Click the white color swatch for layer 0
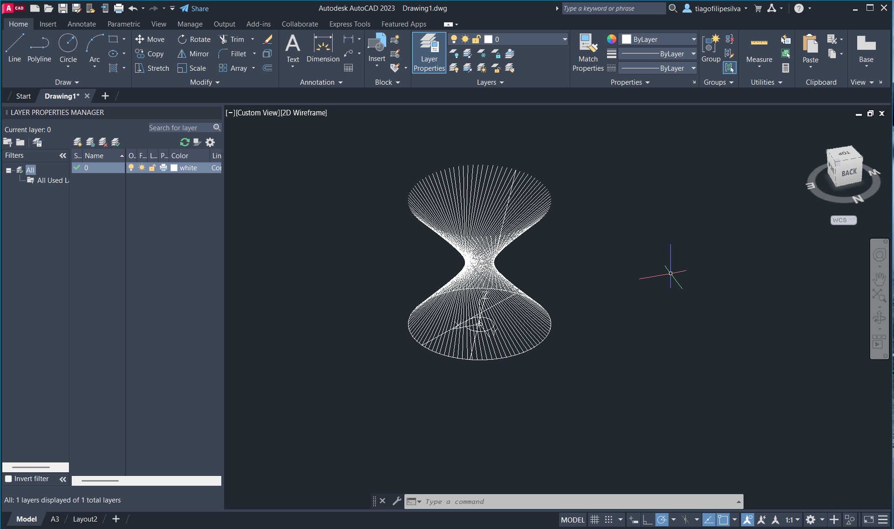This screenshot has height=529, width=894. point(174,168)
